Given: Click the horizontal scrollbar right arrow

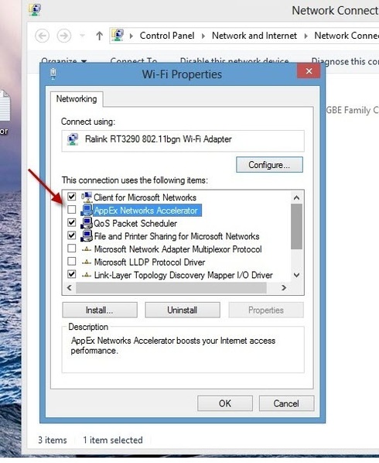Looking at the screenshot, I should click(x=284, y=287).
